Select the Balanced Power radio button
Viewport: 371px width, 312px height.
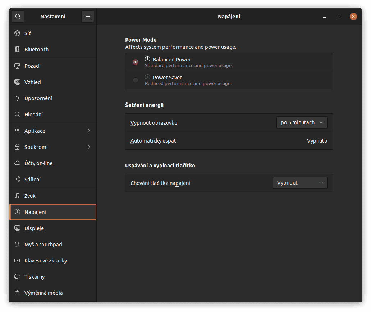coord(136,62)
